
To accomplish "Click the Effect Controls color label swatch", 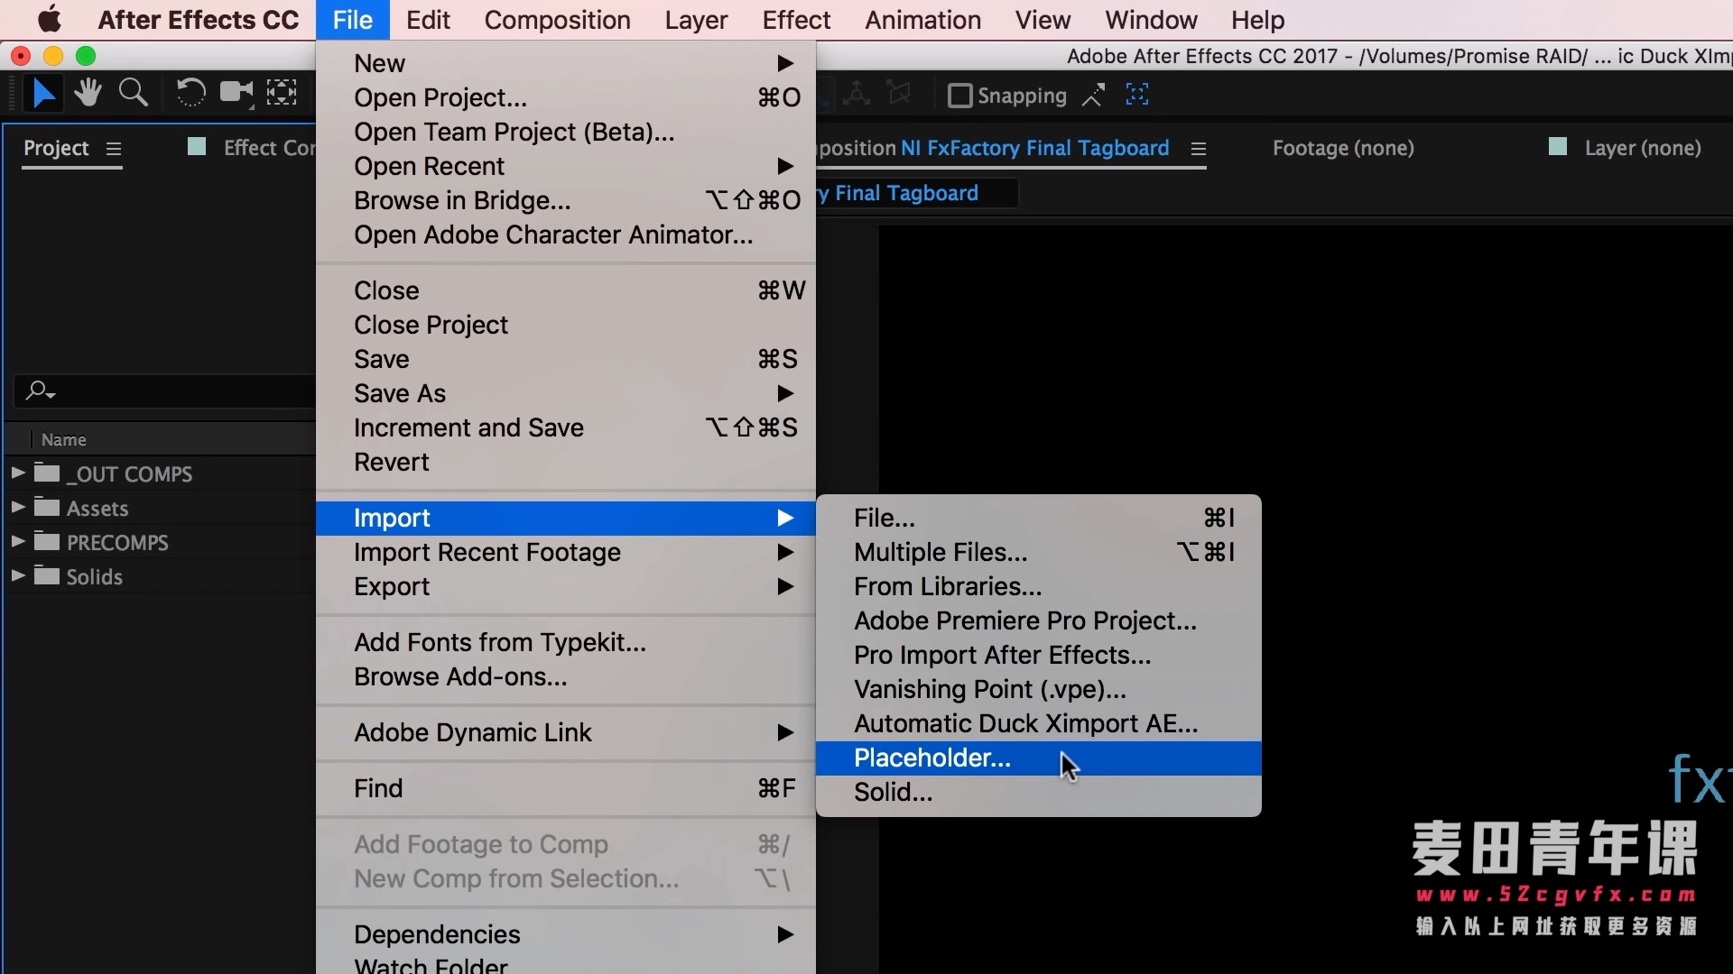I will pyautogui.click(x=197, y=147).
